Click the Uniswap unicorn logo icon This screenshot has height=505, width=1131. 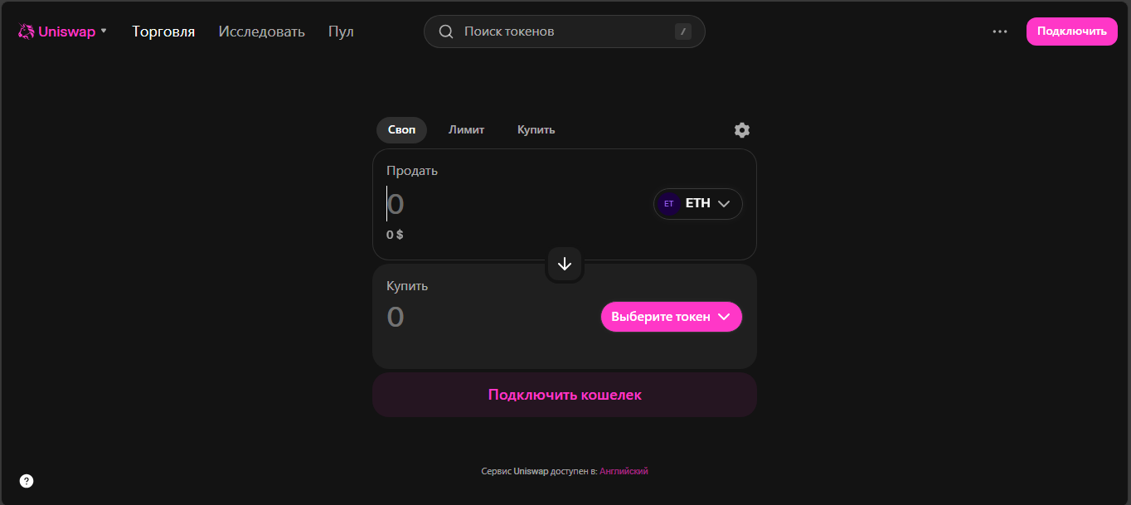26,32
